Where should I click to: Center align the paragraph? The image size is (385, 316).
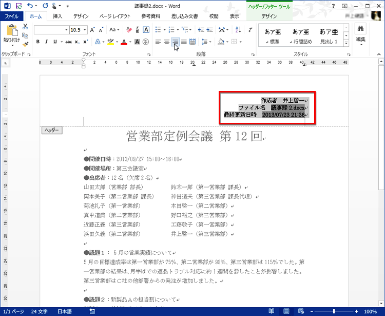[x=166, y=42]
